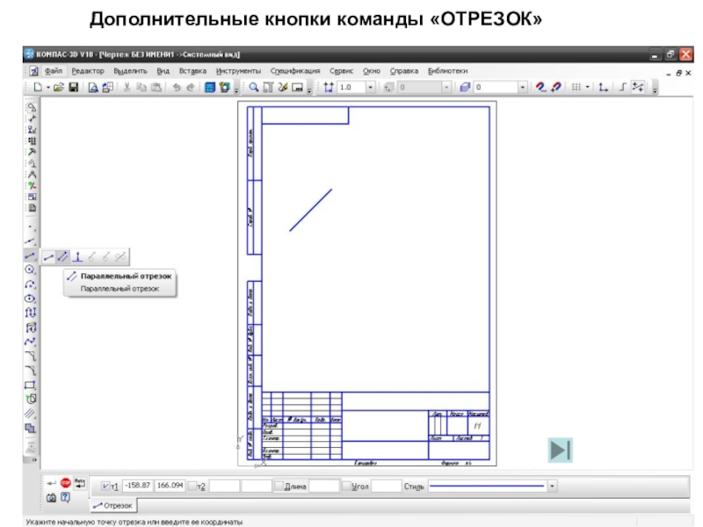Select the Rectangle tool in left toolbar
This screenshot has width=703, height=527.
[x=31, y=384]
